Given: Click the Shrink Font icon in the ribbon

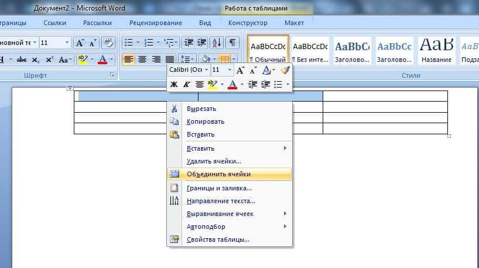Looking at the screenshot, I should point(93,43).
